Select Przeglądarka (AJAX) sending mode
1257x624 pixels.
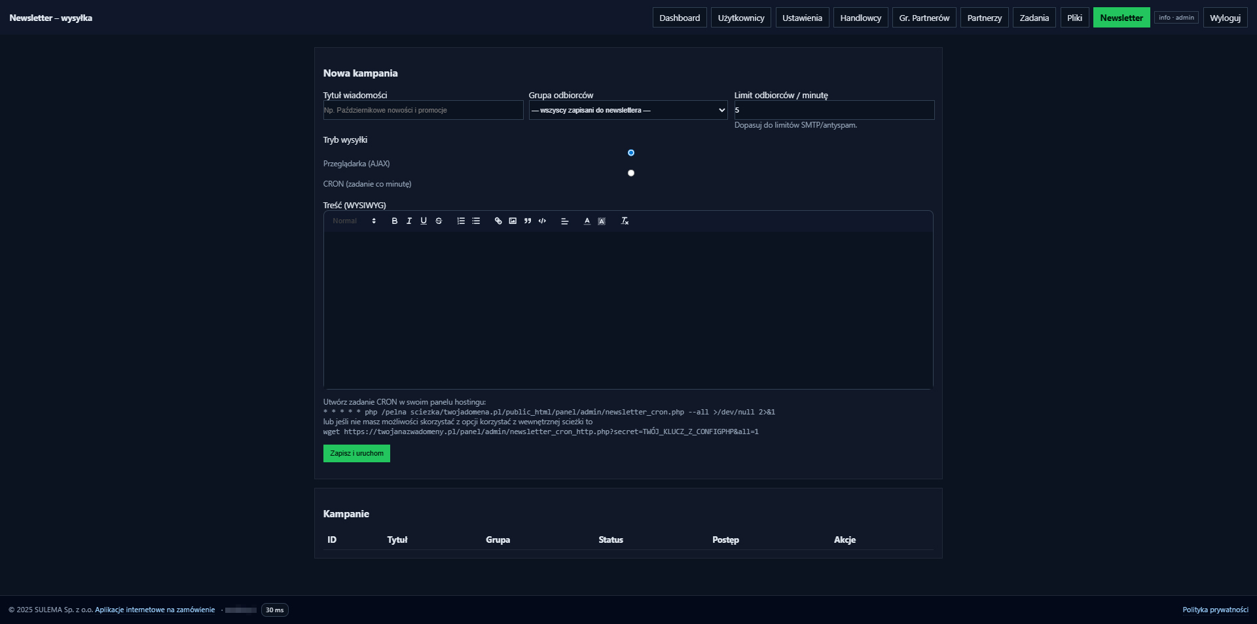click(x=631, y=153)
